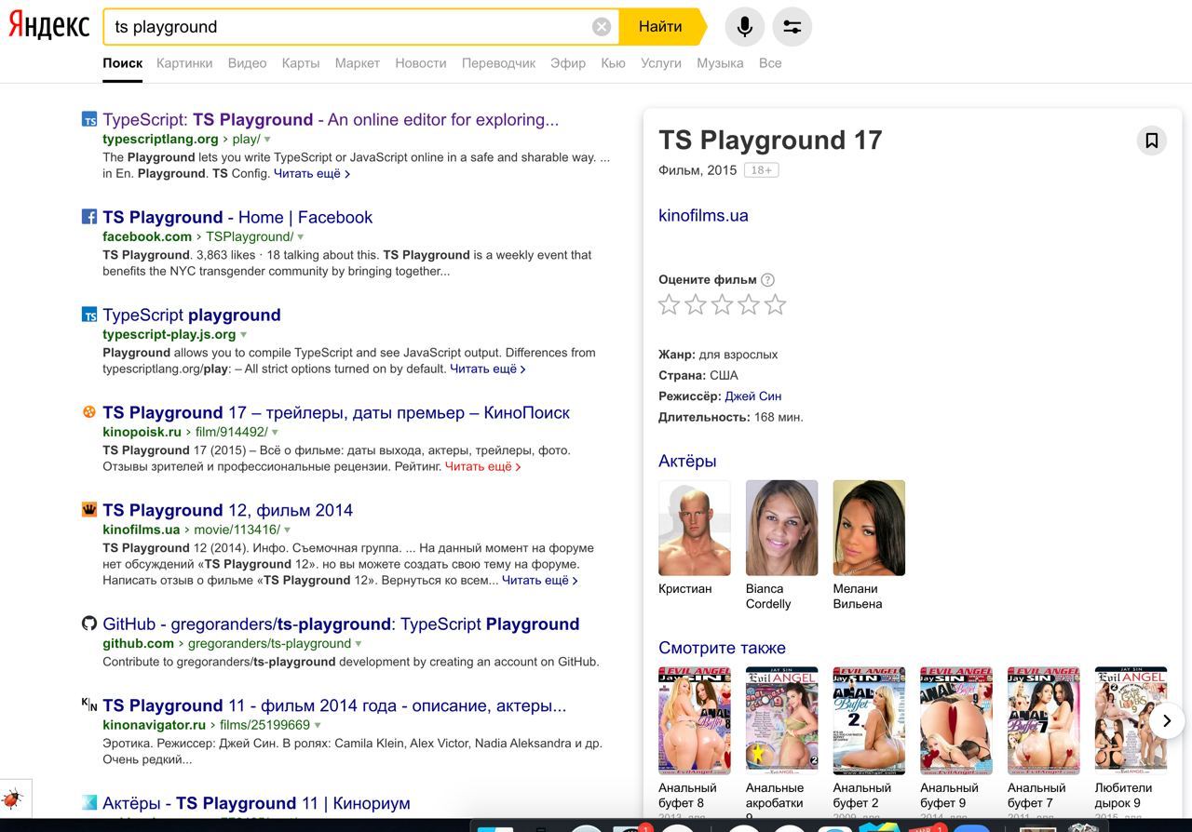The width and height of the screenshot is (1192, 832).
Task: Switch to the Картинки tab
Action: tap(184, 63)
